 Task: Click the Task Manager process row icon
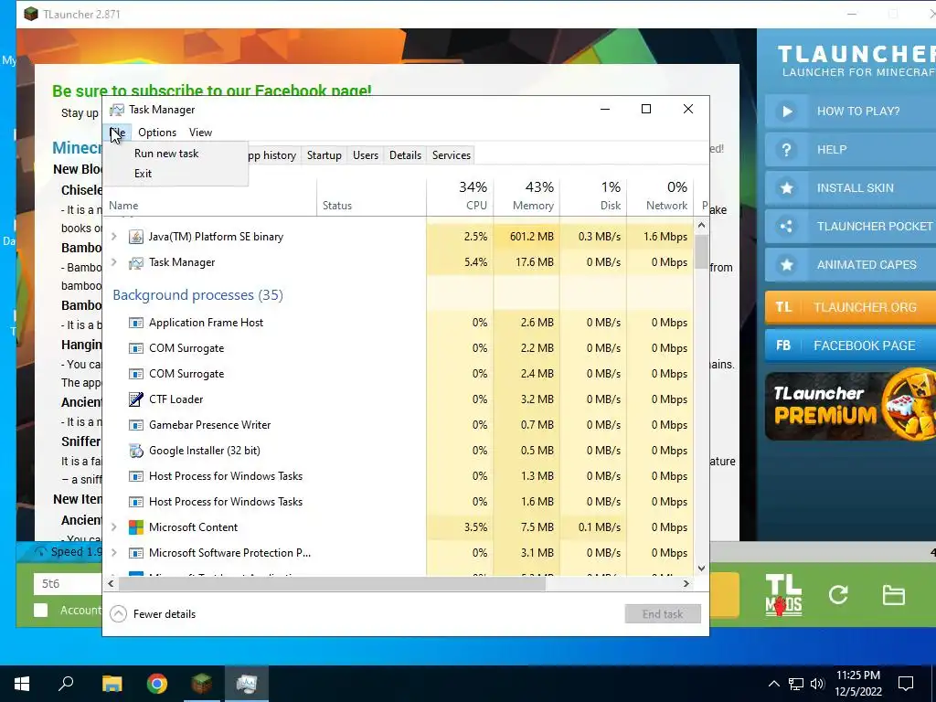click(x=136, y=262)
